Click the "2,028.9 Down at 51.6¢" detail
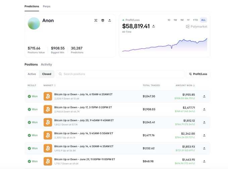Viewport: 228px width, 169px height. [x=67, y=99]
